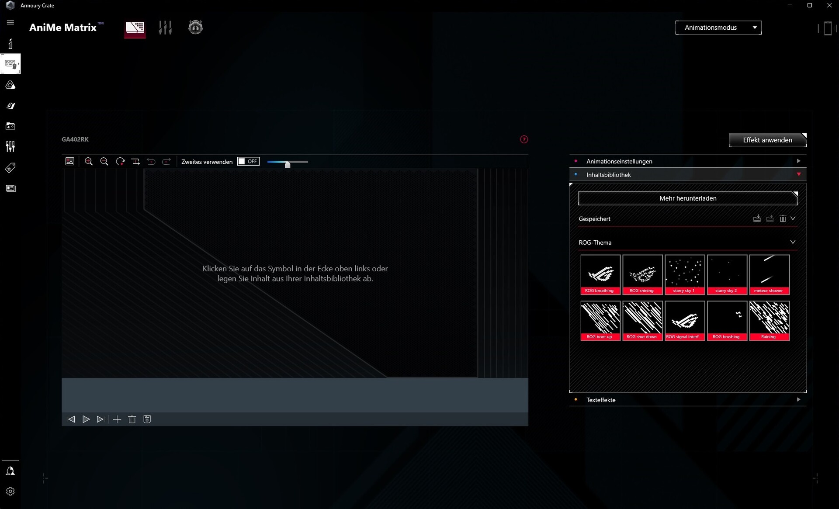Select the ROG boot up thumbnail
Viewport: 839px width, 509px height.
[600, 321]
